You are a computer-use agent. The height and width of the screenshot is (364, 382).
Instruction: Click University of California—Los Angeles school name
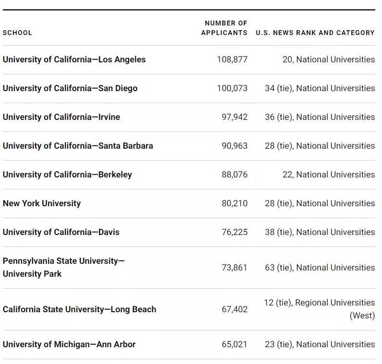74,59
